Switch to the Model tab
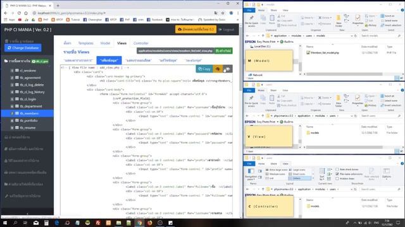This screenshot has height=227, width=405. [x=105, y=43]
